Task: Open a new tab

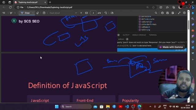Action: 50,2
